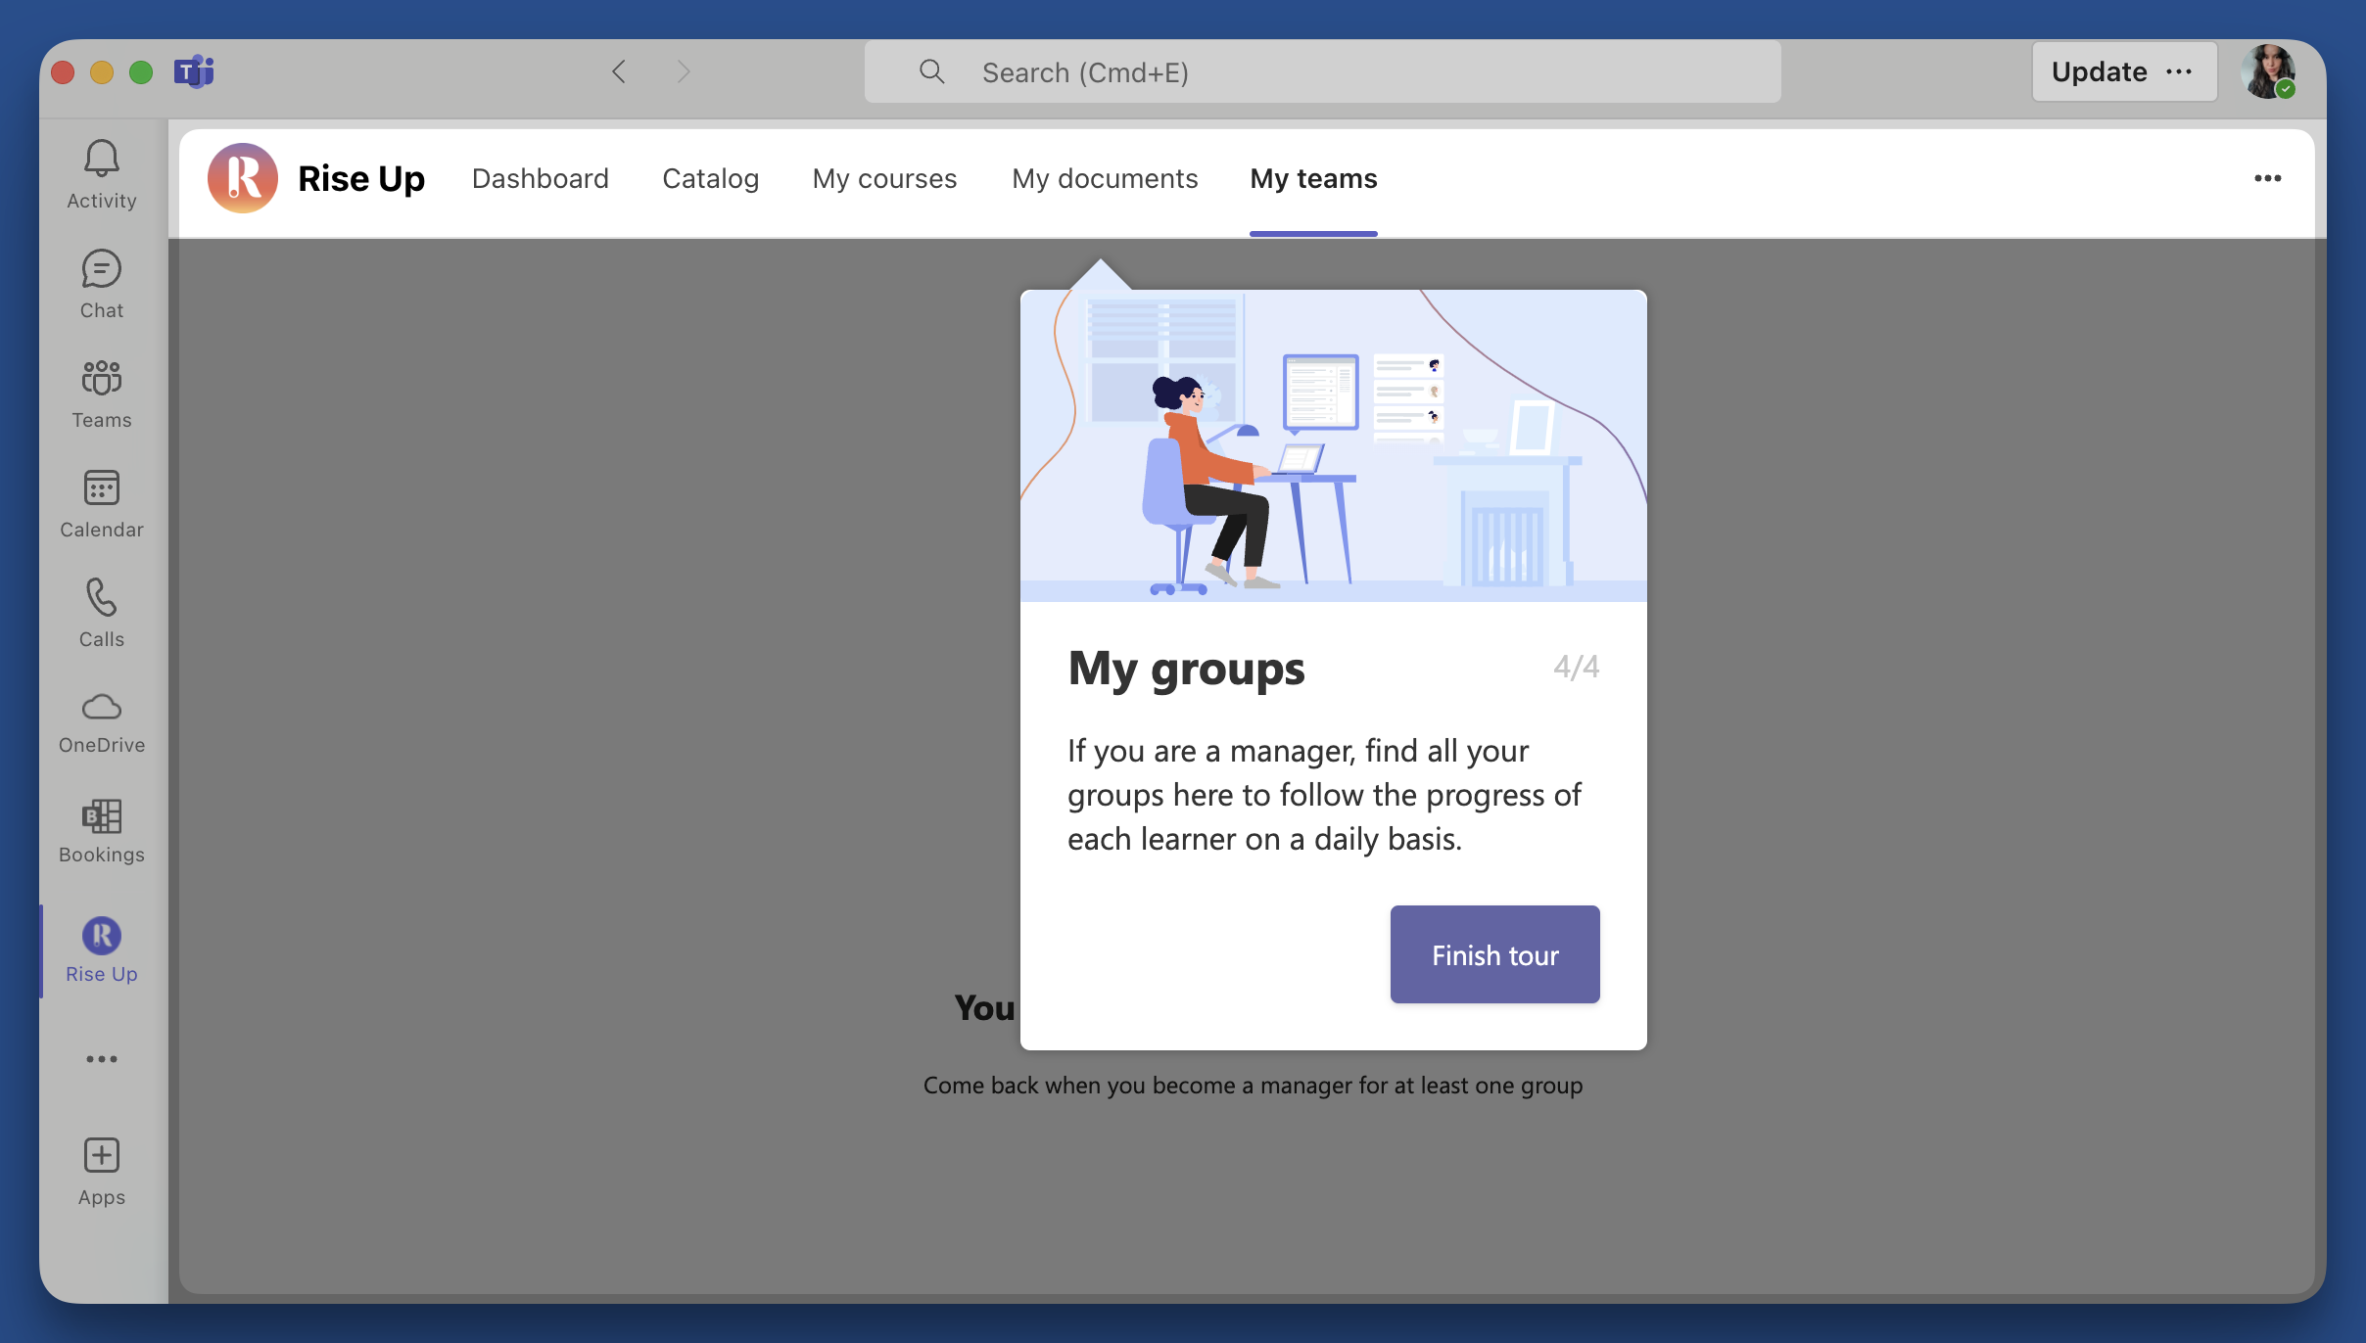This screenshot has height=1343, width=2366.
Task: Open Rise Up tab options ellipsis
Action: pos(2268,178)
